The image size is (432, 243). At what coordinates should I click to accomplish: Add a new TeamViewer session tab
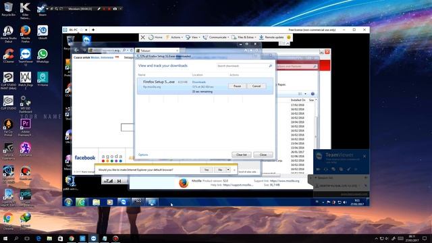click(x=93, y=30)
